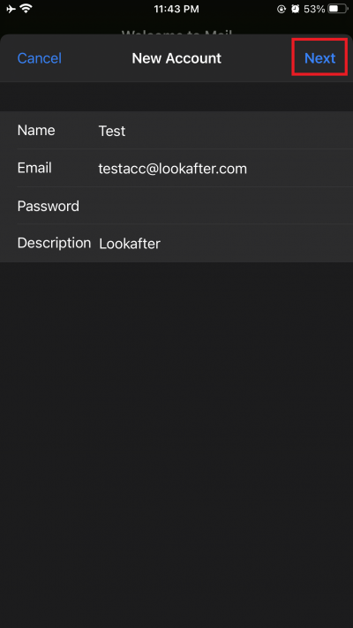
Task: Tap the Email label
Action: click(x=34, y=168)
